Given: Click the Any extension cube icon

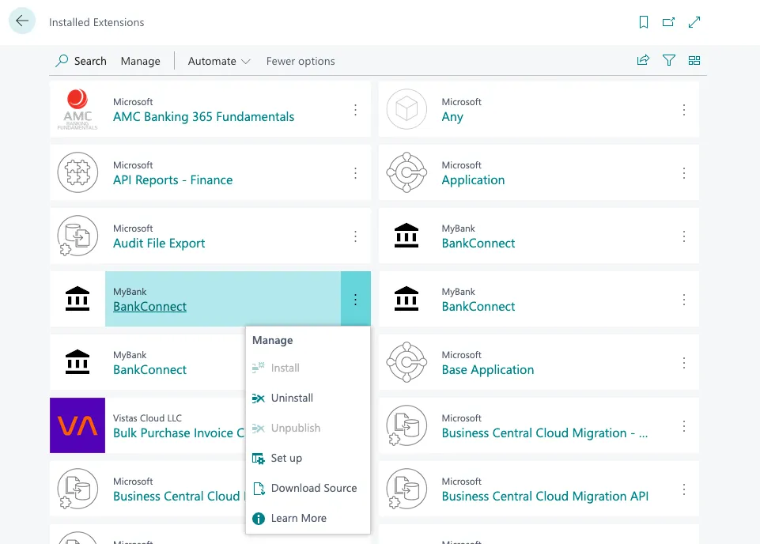Looking at the screenshot, I should [406, 109].
